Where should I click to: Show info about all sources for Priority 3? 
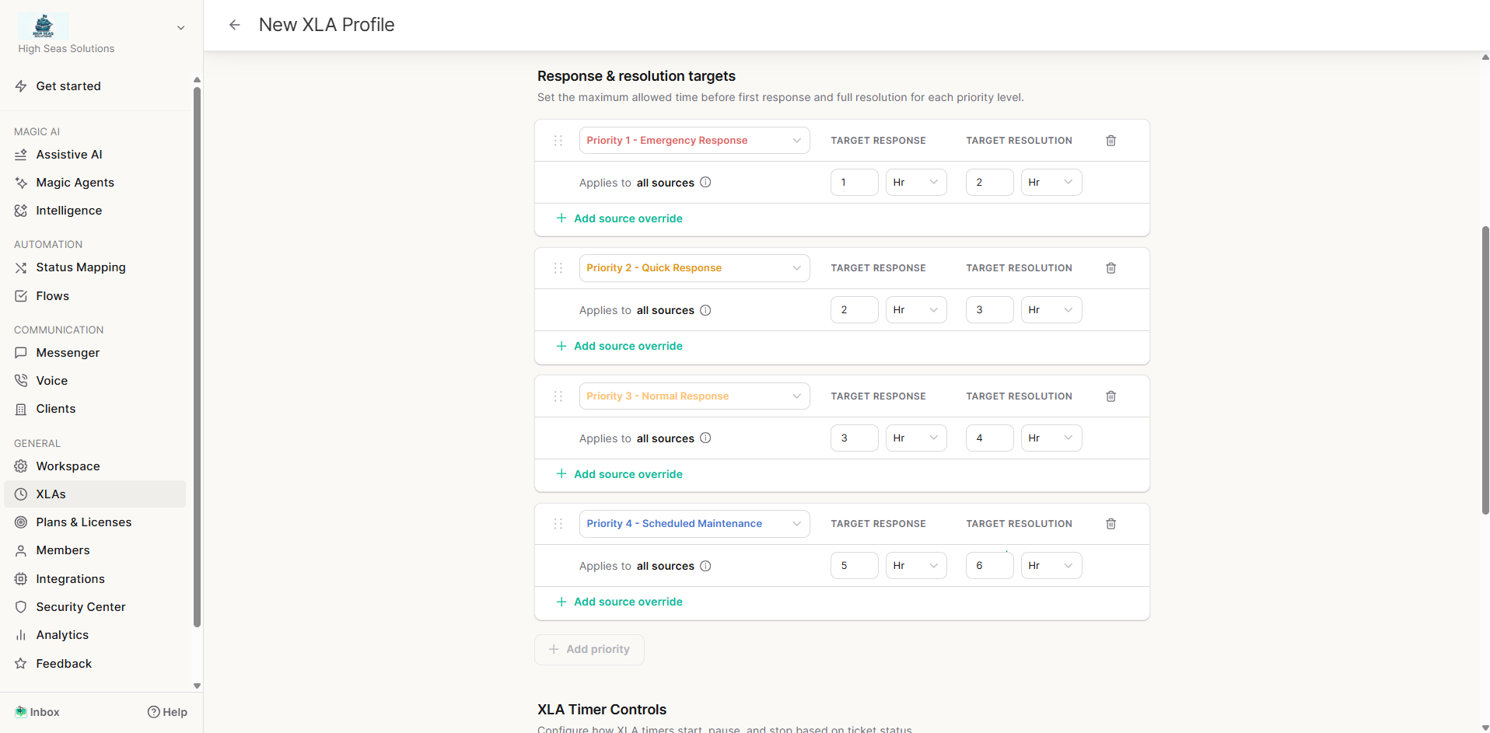[x=705, y=438]
